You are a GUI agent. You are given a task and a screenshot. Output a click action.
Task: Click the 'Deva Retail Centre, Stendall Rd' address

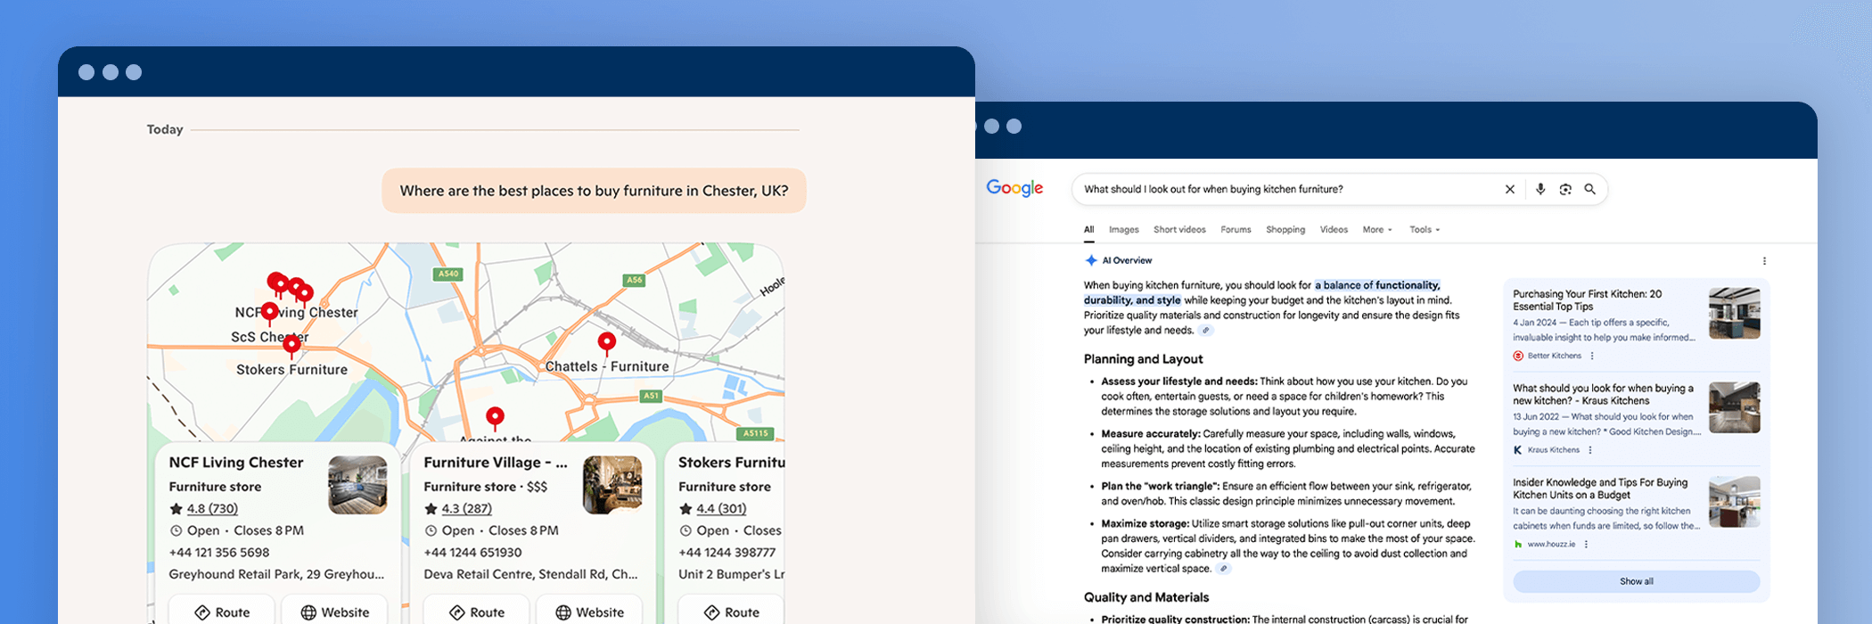[x=531, y=575]
